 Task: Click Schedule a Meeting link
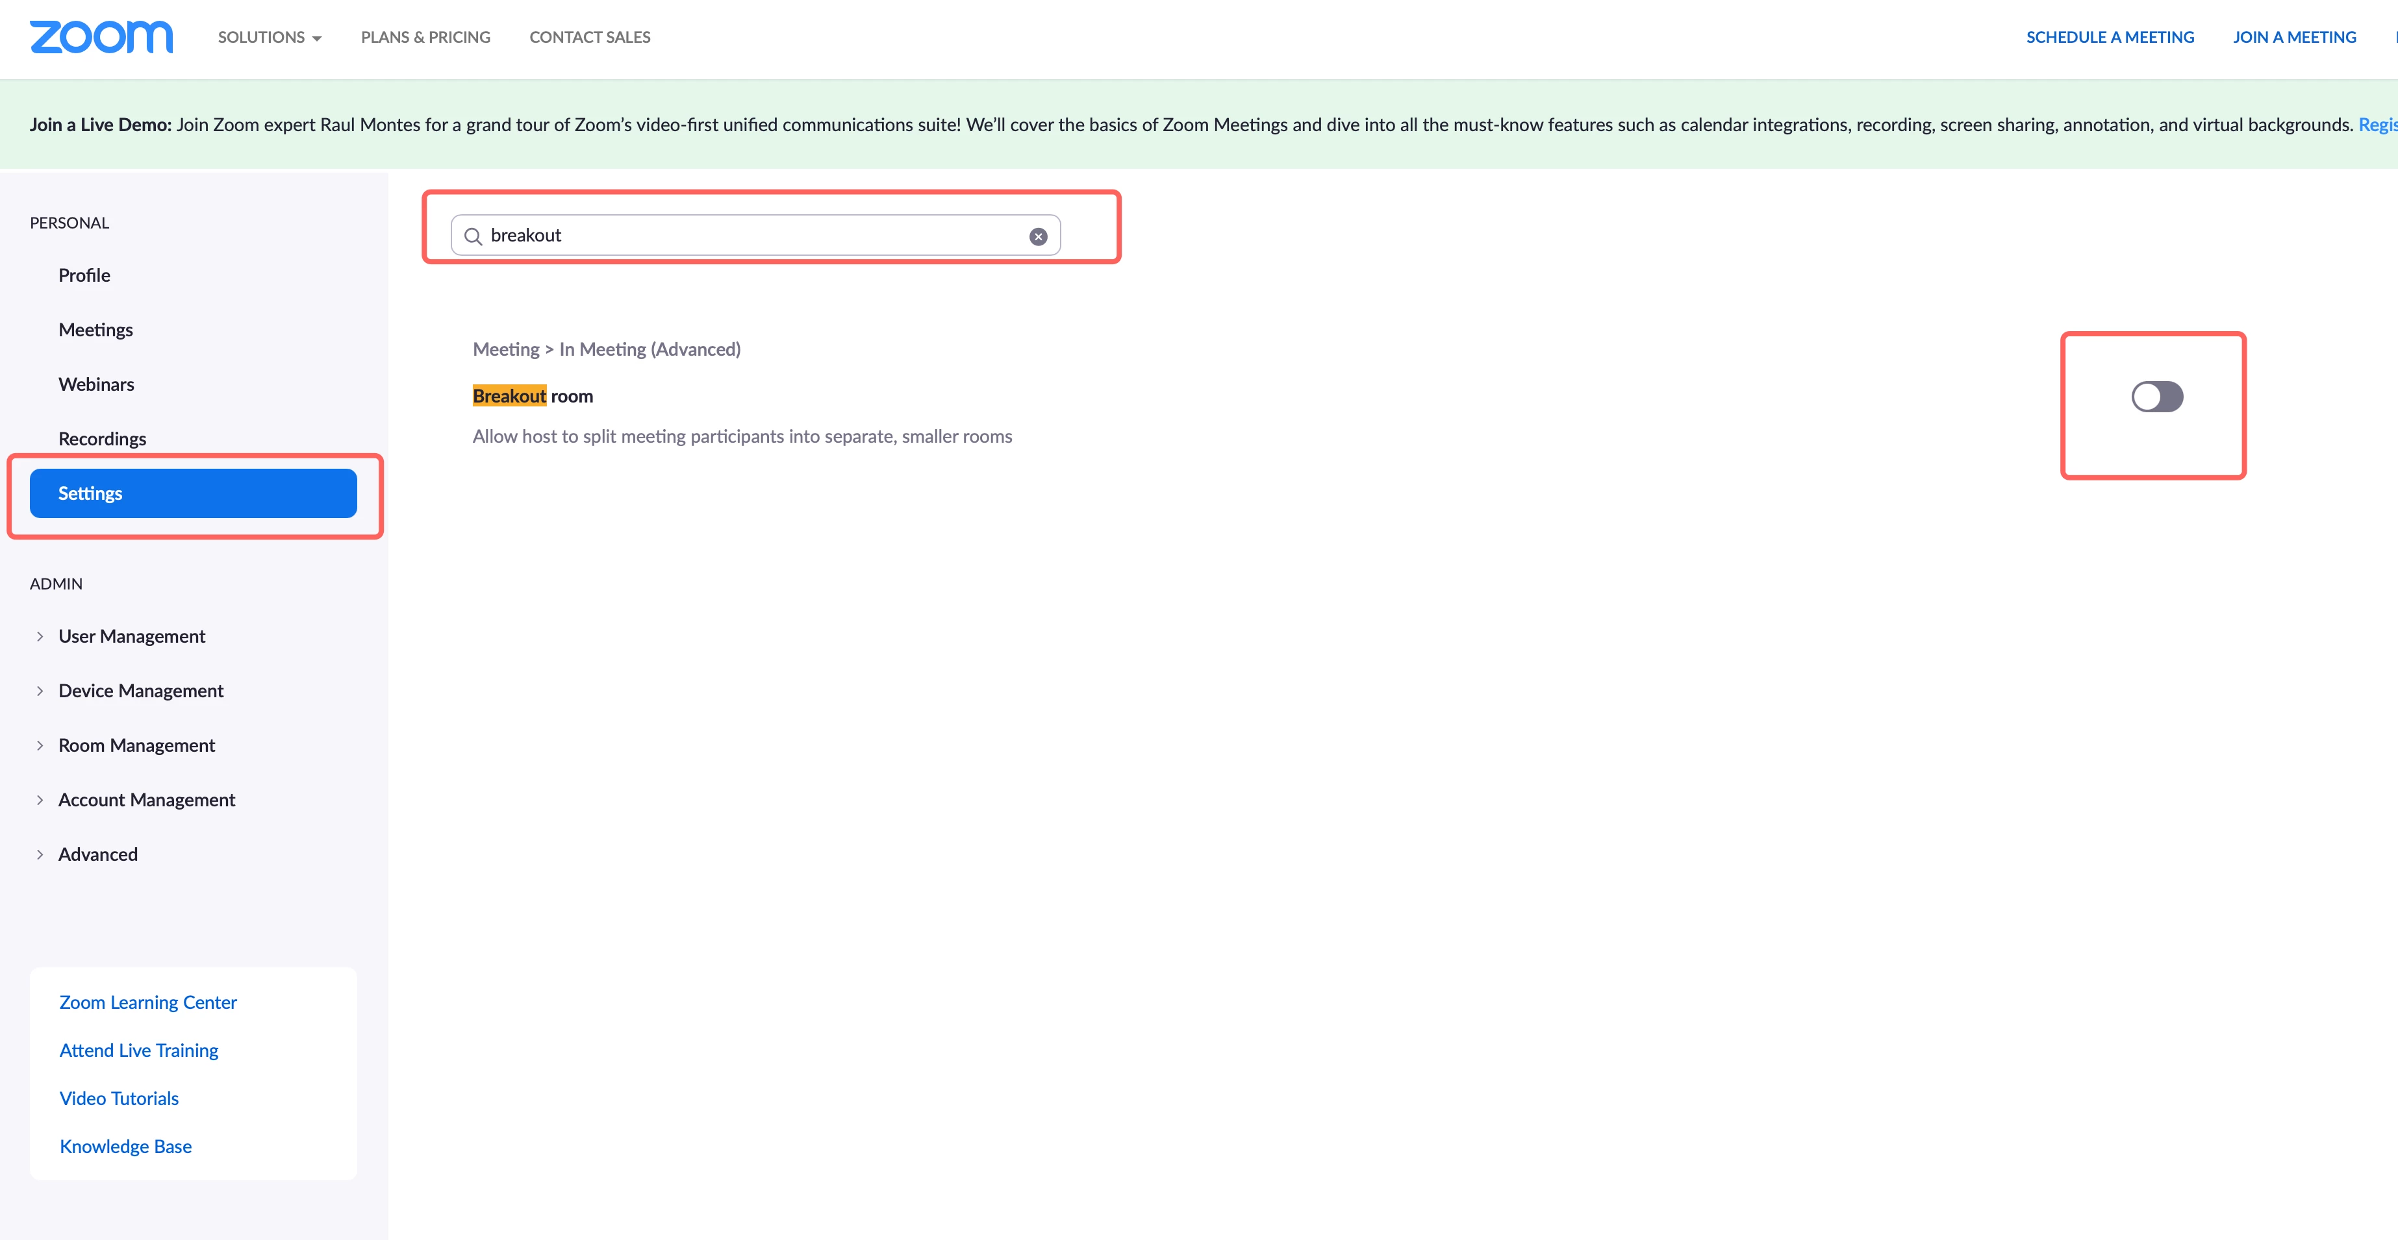point(2110,37)
